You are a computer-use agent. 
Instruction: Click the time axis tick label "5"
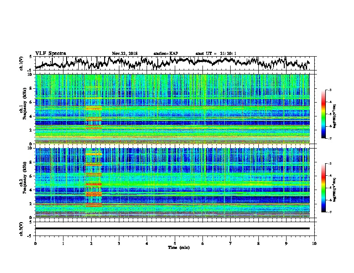175,243
